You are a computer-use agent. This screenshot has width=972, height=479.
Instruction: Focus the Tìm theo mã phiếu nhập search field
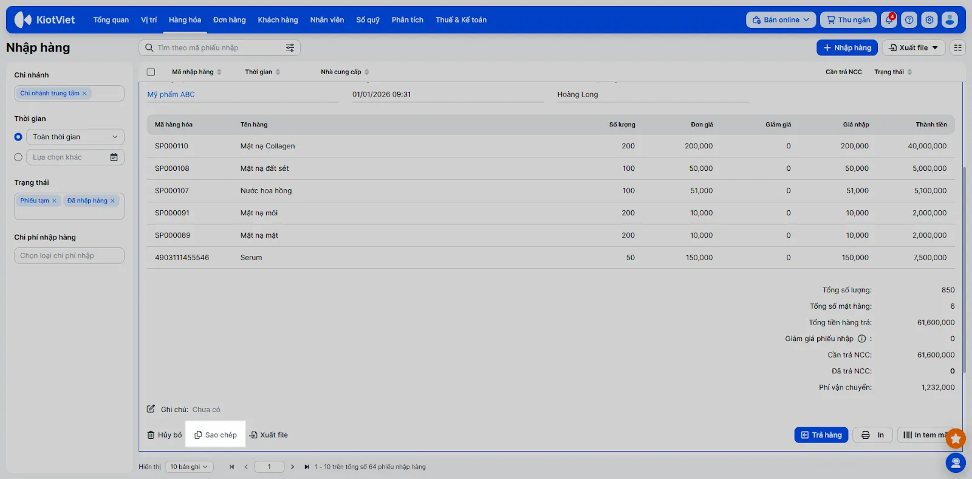[219, 48]
